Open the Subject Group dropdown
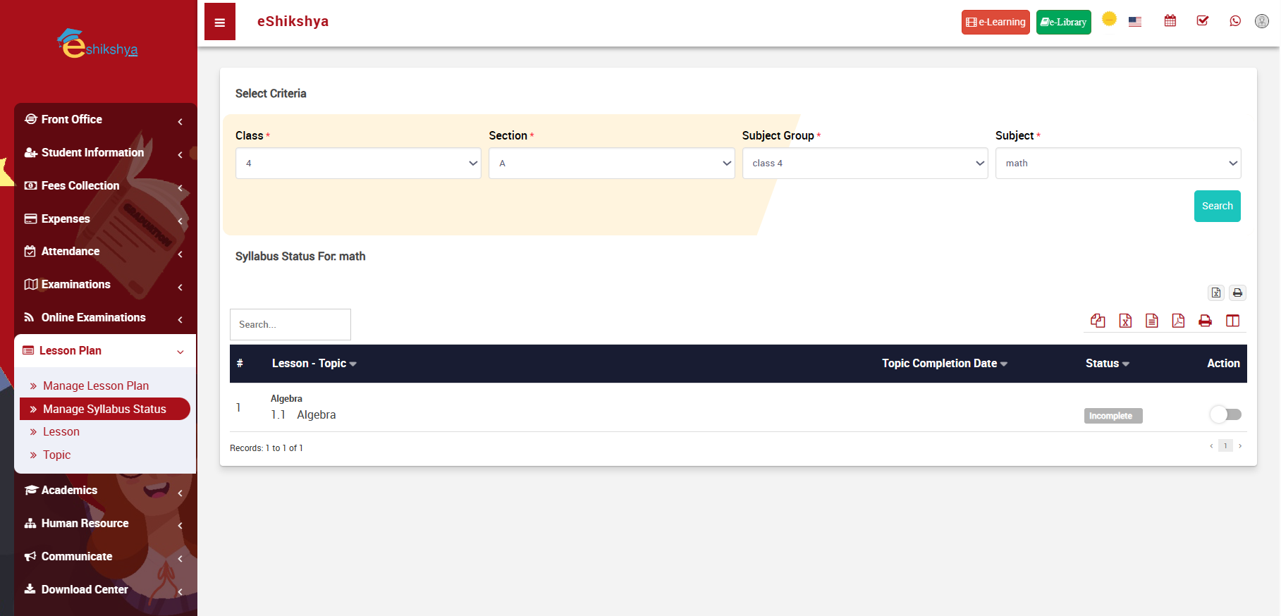This screenshot has width=1281, height=616. [864, 163]
